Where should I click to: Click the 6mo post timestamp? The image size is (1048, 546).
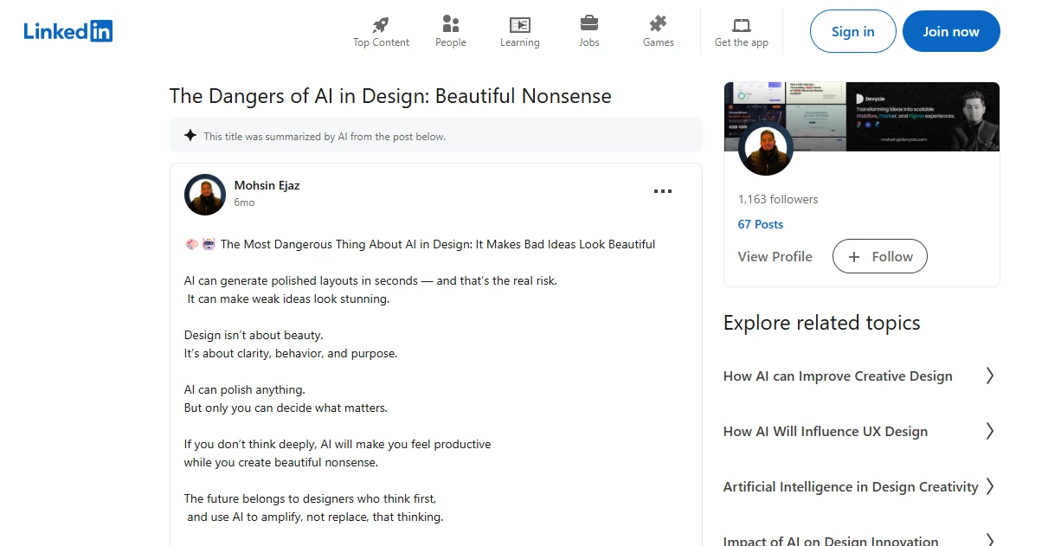[x=245, y=202]
